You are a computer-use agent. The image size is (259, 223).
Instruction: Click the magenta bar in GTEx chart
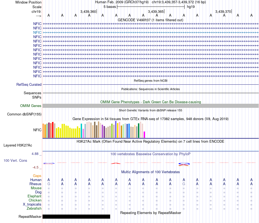point(144,135)
